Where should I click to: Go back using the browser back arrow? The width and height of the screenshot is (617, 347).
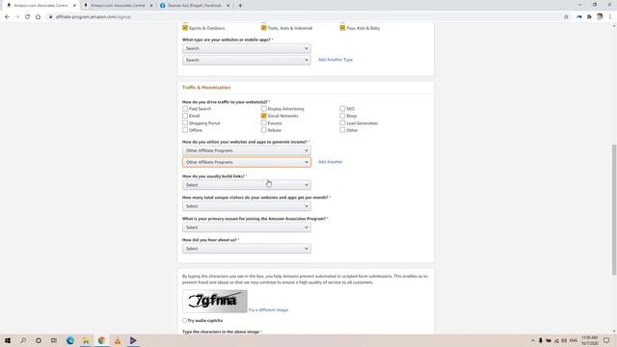tap(7, 17)
